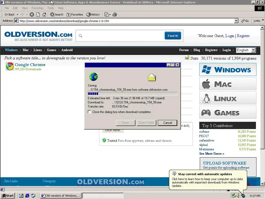Click the Find It! button
This screenshot has width=265, height=199.
click(173, 35)
